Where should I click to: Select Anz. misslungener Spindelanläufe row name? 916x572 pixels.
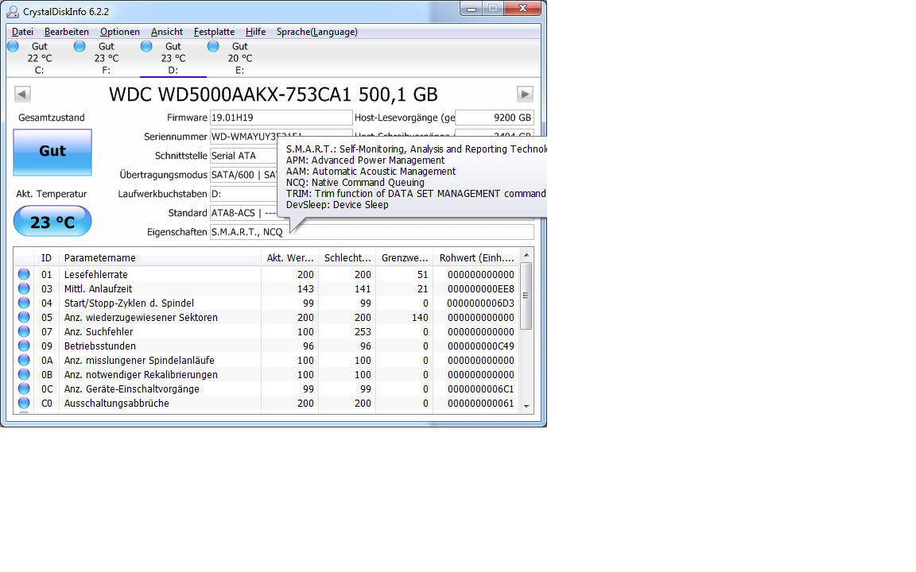(x=139, y=360)
